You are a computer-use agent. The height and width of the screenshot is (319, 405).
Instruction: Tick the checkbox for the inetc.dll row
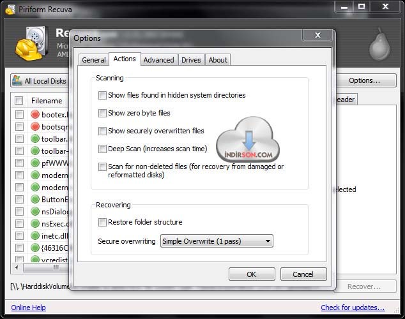[x=19, y=235]
